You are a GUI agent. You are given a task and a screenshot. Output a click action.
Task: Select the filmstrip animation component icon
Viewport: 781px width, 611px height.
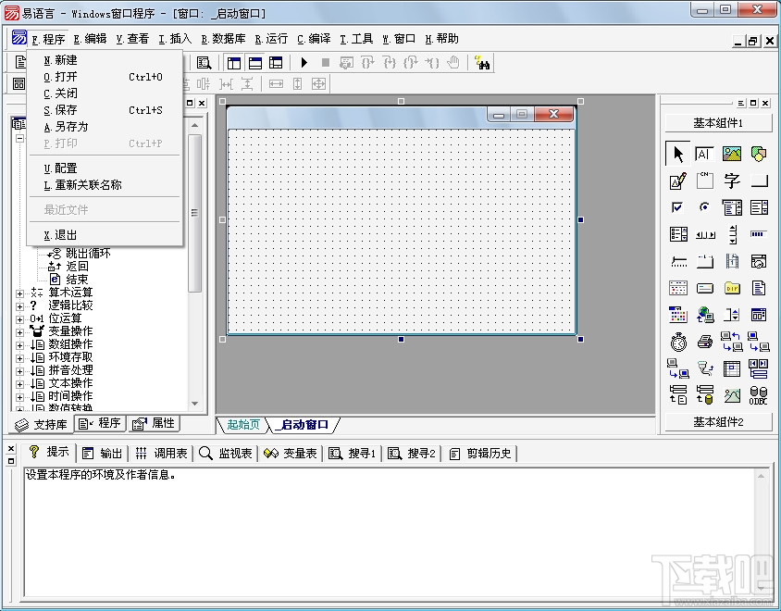(732, 260)
